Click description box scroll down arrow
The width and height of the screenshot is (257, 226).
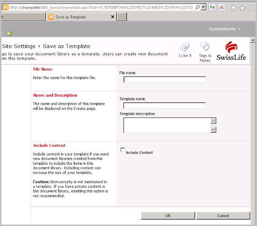coord(213,130)
